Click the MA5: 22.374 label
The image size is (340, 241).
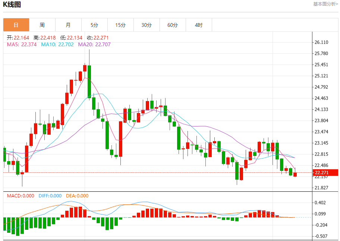[x=22, y=44]
